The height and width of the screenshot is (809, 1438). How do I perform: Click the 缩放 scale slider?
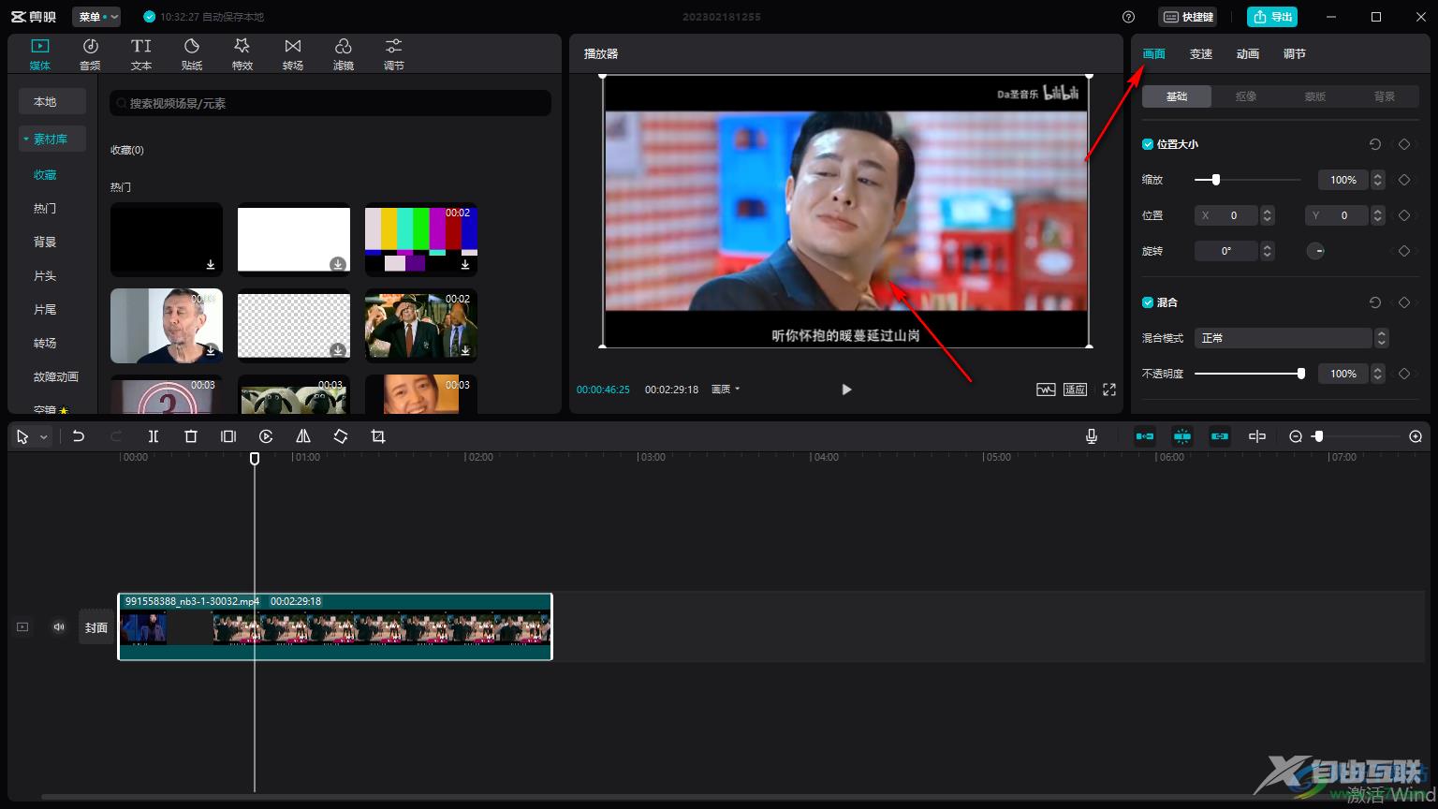pyautogui.click(x=1248, y=180)
